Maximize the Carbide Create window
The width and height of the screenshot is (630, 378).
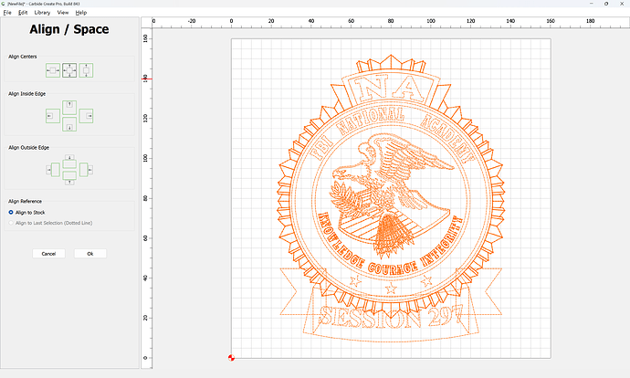(x=606, y=4)
